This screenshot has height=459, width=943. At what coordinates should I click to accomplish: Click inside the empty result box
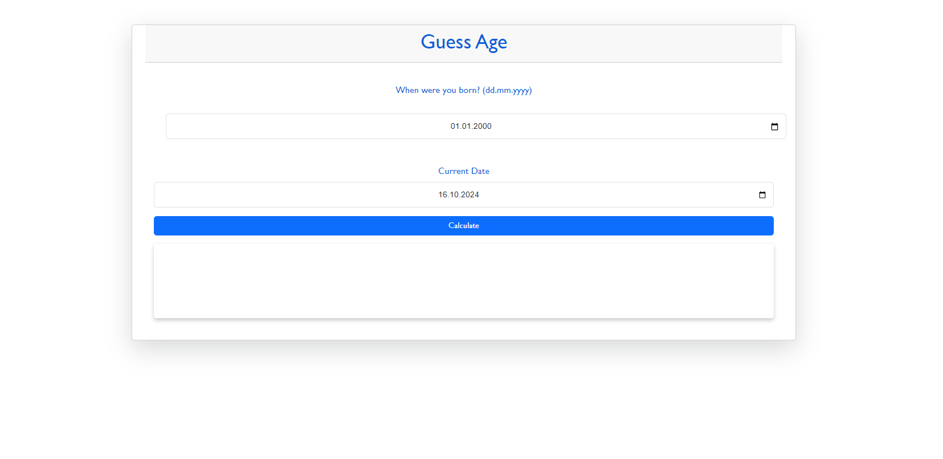pos(463,281)
